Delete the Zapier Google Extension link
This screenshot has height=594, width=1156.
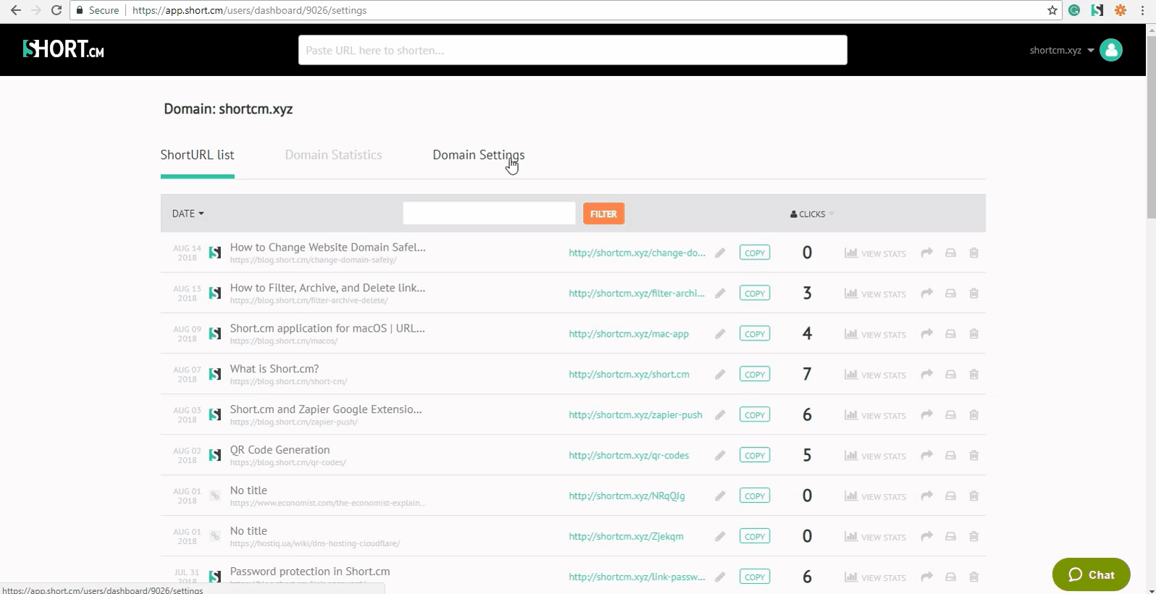click(x=973, y=415)
